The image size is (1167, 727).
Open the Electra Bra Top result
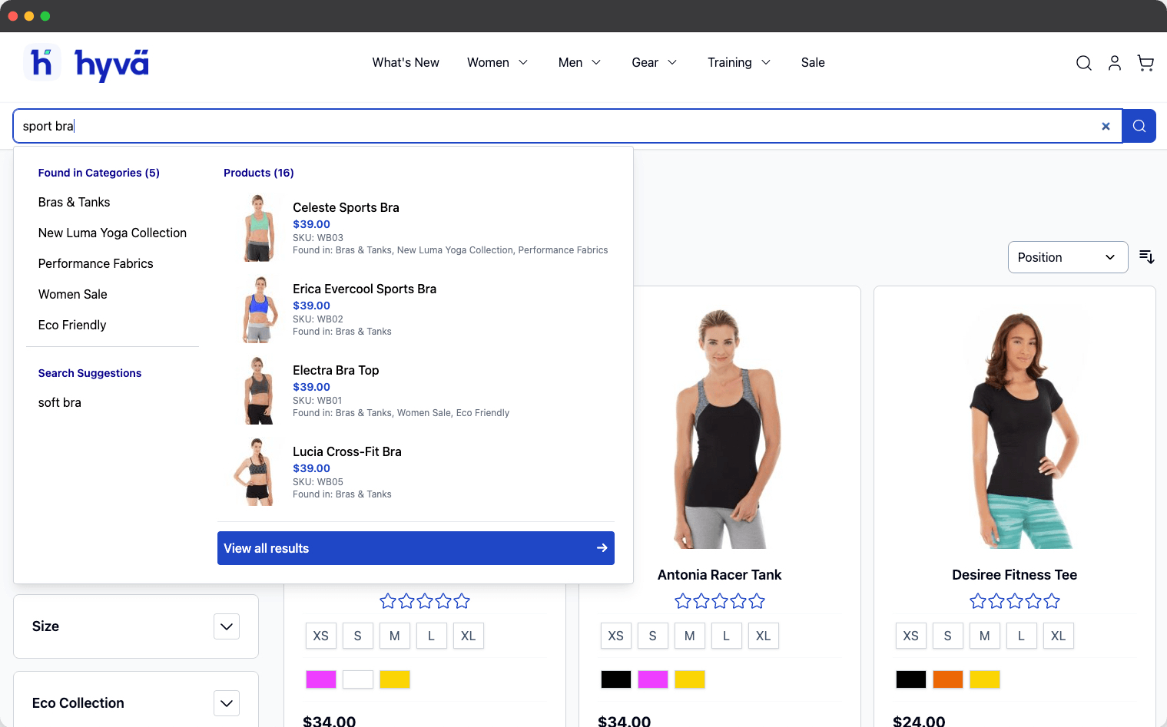coord(336,370)
